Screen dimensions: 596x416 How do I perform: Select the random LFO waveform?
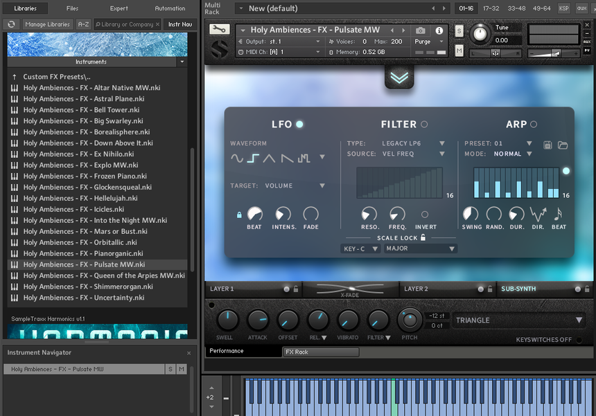click(304, 158)
